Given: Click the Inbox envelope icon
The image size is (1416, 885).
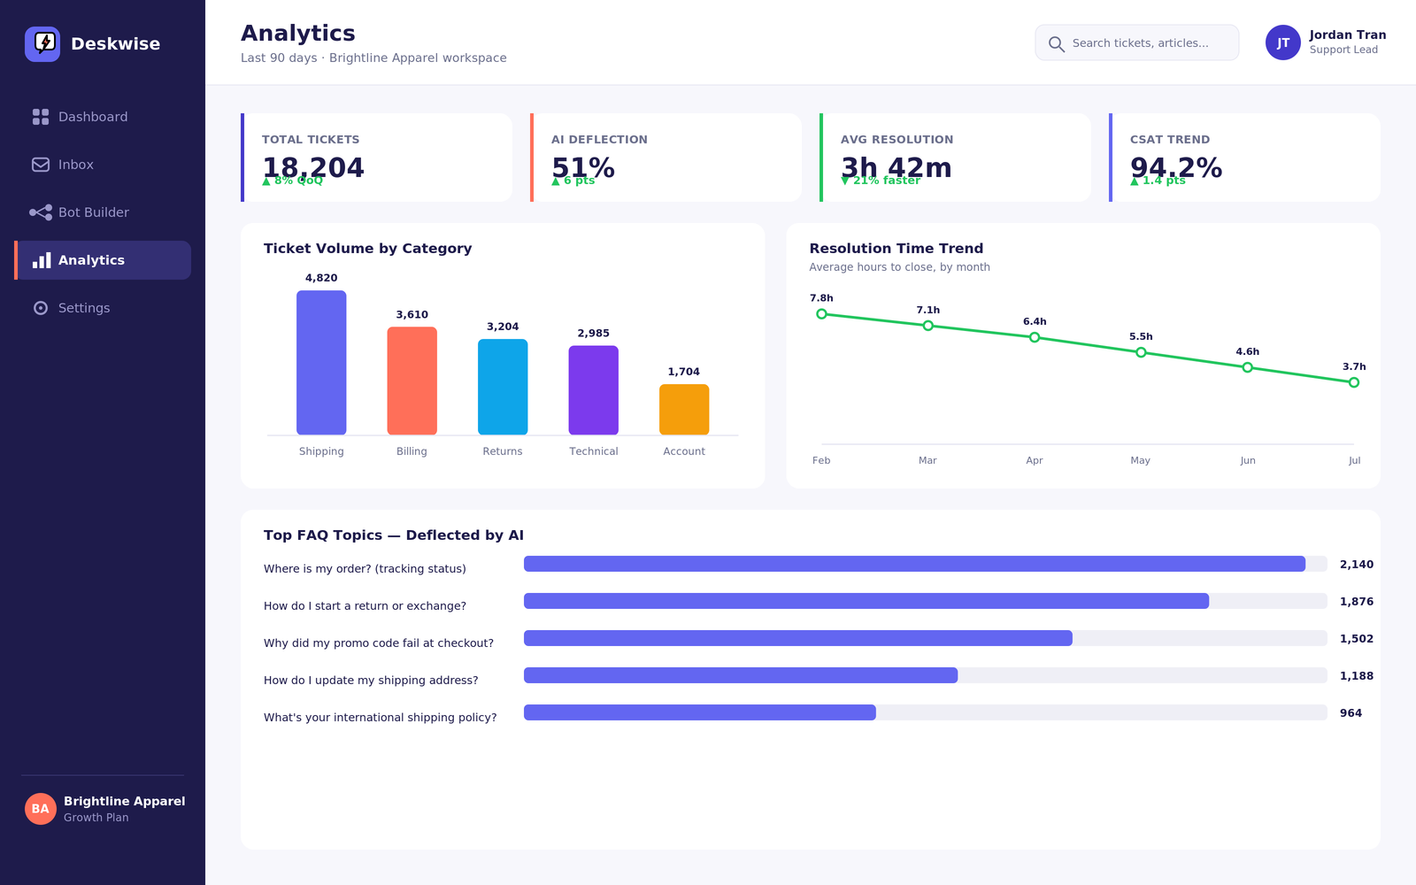Looking at the screenshot, I should click(41, 165).
